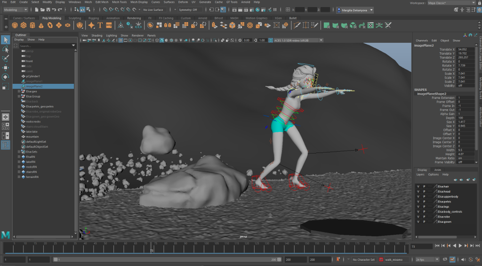Switch to the Sculpting shelf tab
This screenshot has width=482, height=266.
(x=75, y=18)
